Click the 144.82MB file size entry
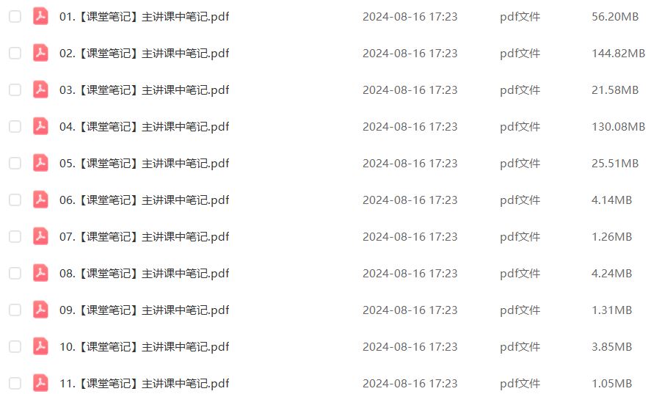Screen dimensions: 651x394 pyautogui.click(x=618, y=53)
